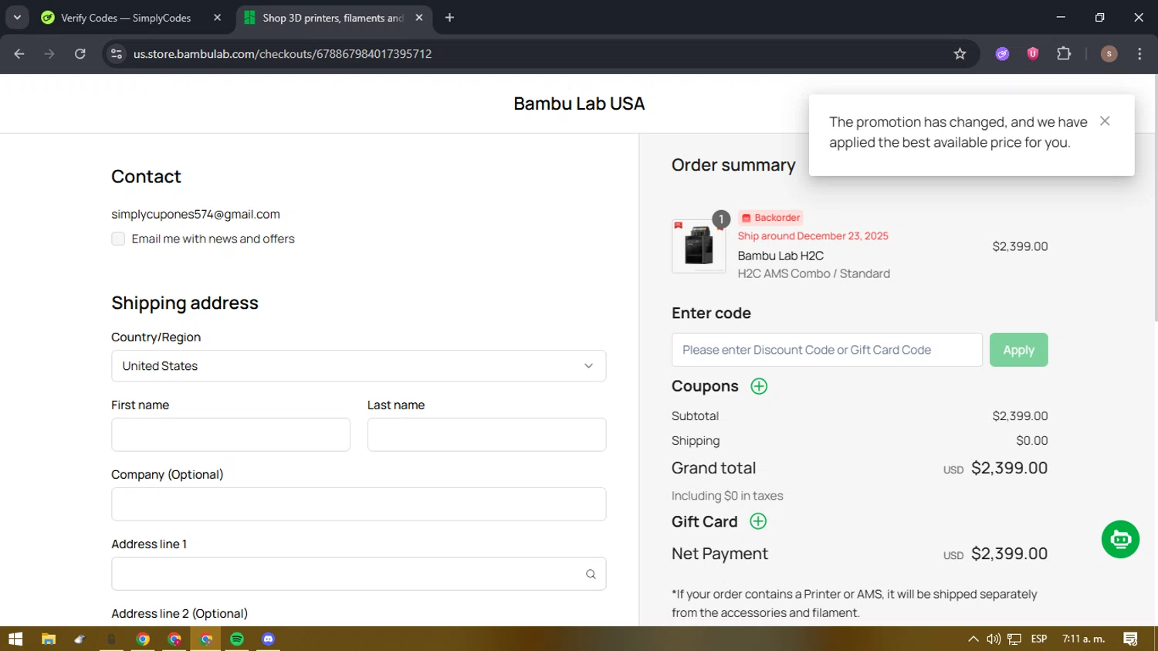Screen dimensions: 1158x651
Task: Open the Windows notification center
Action: click(x=1131, y=639)
